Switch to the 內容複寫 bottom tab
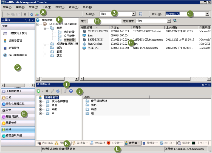This screenshot has height=153, width=212. 45,143
